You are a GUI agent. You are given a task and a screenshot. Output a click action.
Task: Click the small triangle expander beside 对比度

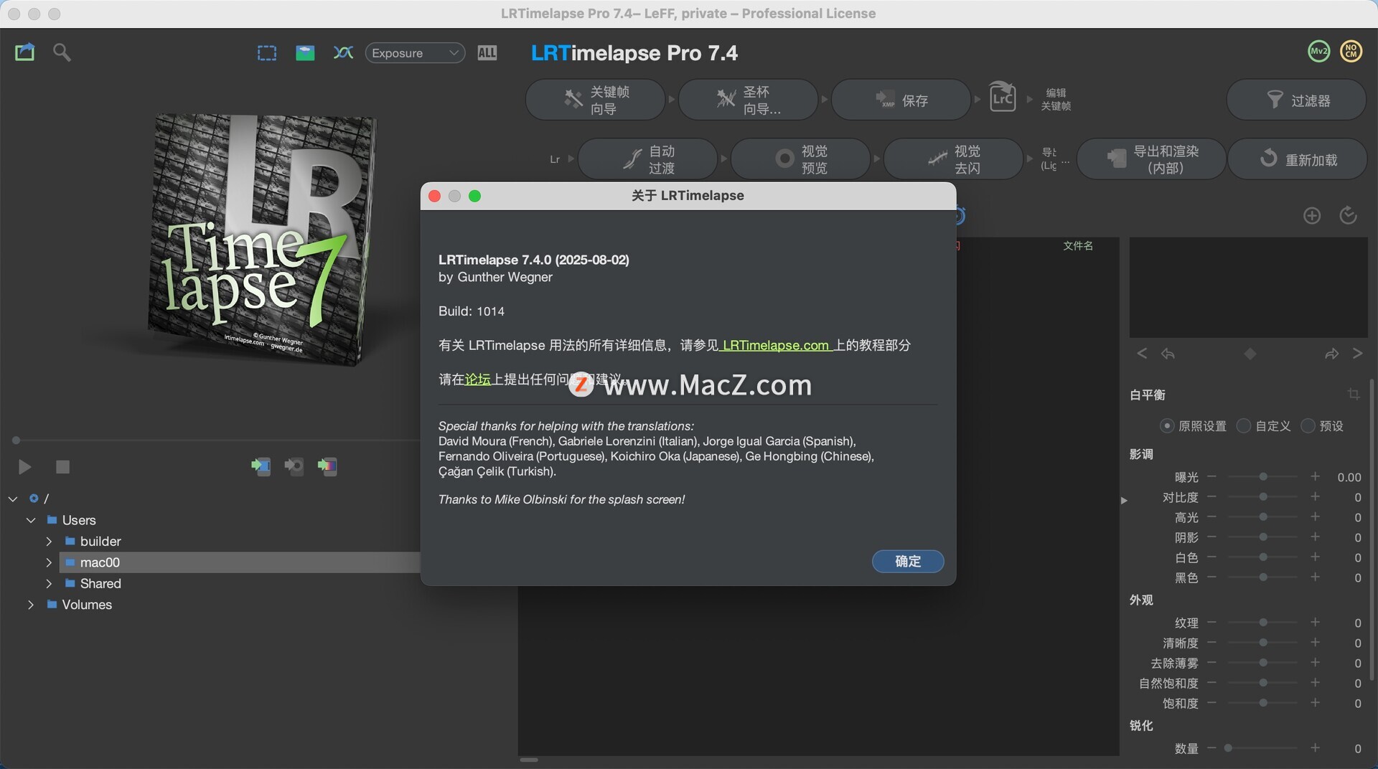[x=1124, y=500]
